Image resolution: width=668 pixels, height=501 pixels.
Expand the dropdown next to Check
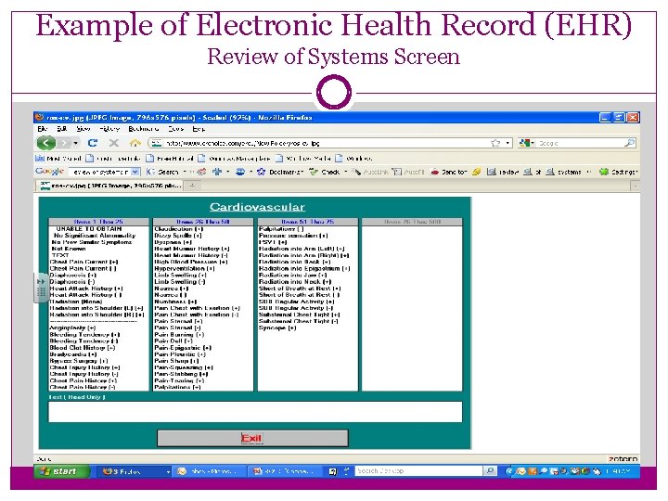pos(345,172)
